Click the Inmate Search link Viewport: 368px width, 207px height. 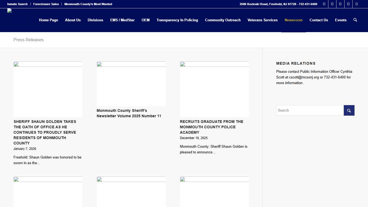(x=17, y=4)
